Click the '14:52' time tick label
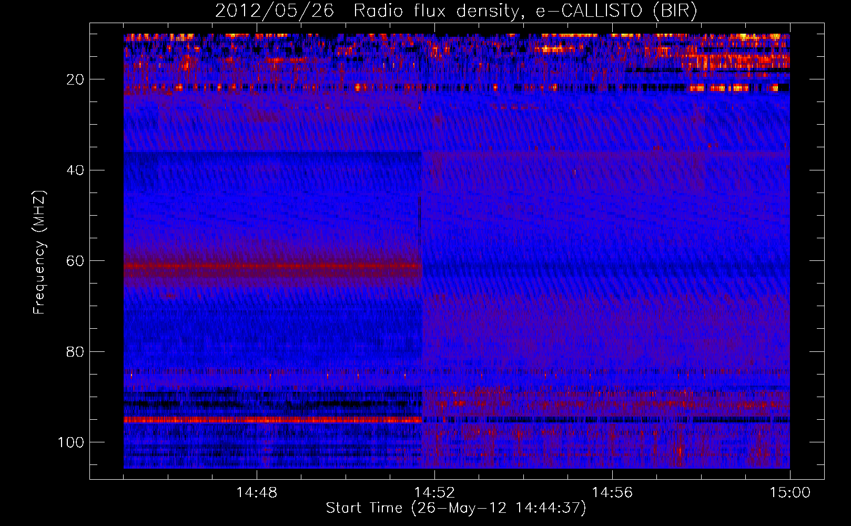The height and width of the screenshot is (526, 851). (434, 493)
